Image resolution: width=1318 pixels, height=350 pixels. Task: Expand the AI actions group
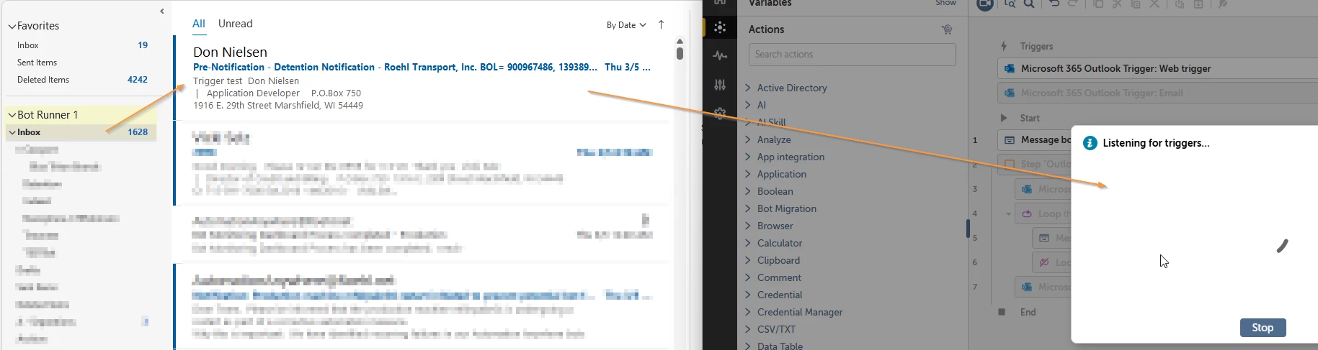tap(747, 105)
